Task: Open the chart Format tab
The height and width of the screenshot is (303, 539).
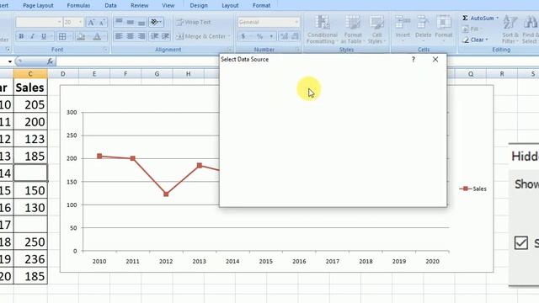Action: click(x=261, y=6)
